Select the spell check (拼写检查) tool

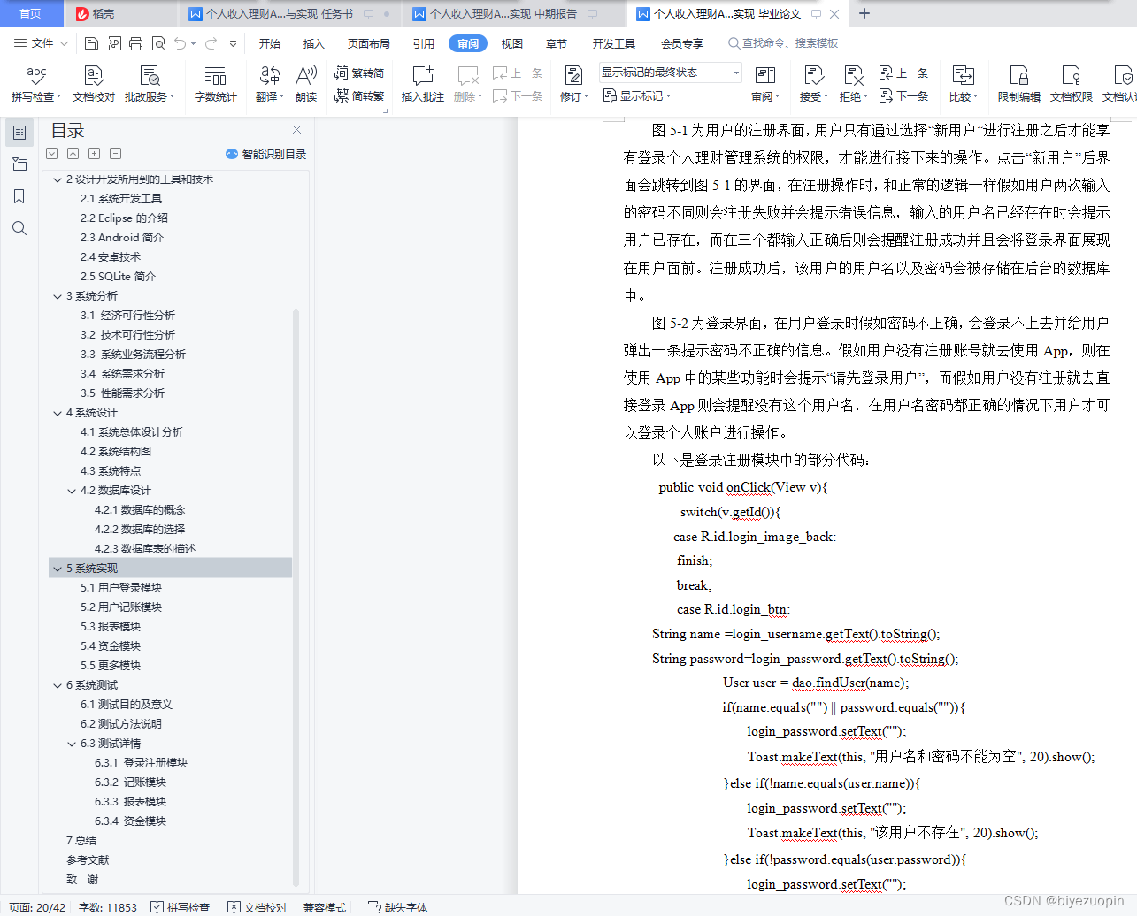35,84
